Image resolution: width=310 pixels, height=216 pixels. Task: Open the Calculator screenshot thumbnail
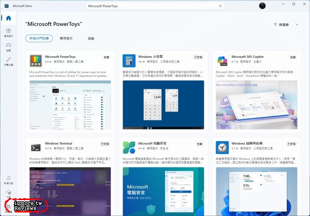[163, 105]
